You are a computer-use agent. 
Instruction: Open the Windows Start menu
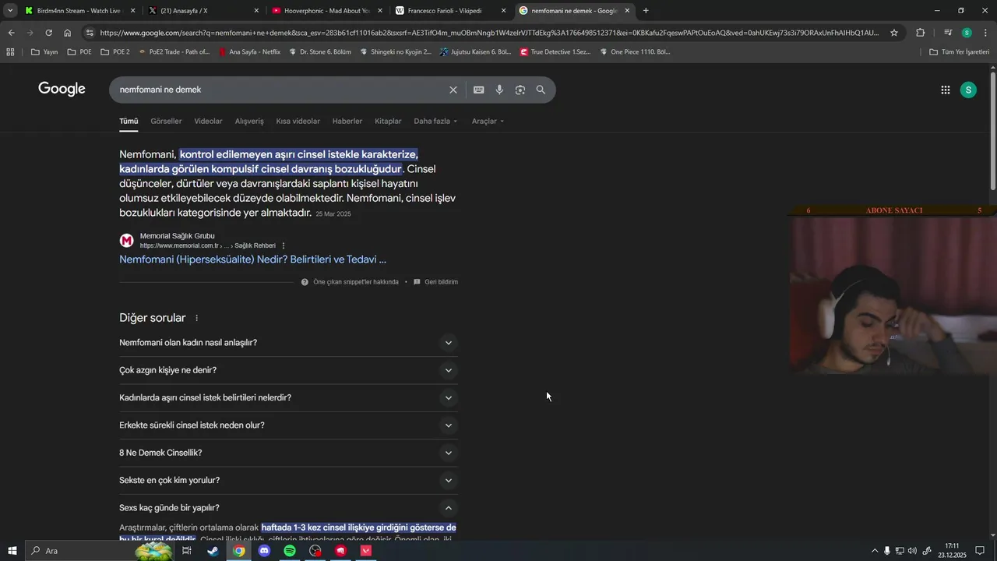(12, 551)
